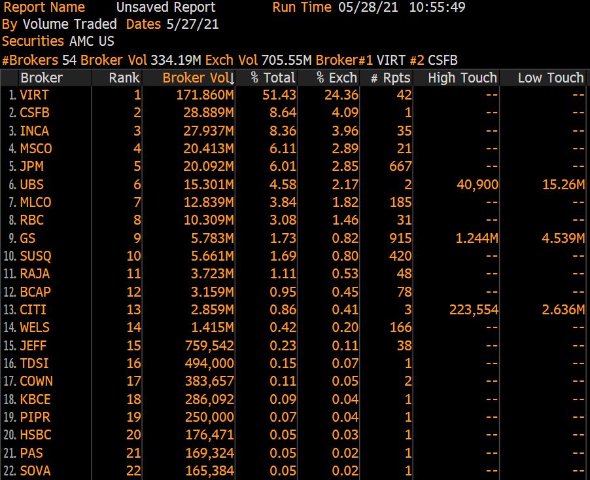Select broker JPM in row 5

(x=32, y=166)
